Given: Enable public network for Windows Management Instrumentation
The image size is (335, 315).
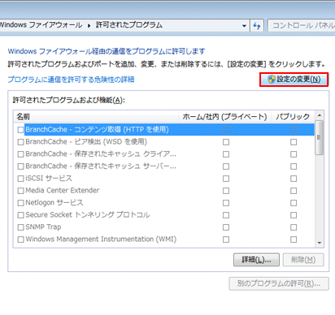Looking at the screenshot, I should [x=294, y=239].
